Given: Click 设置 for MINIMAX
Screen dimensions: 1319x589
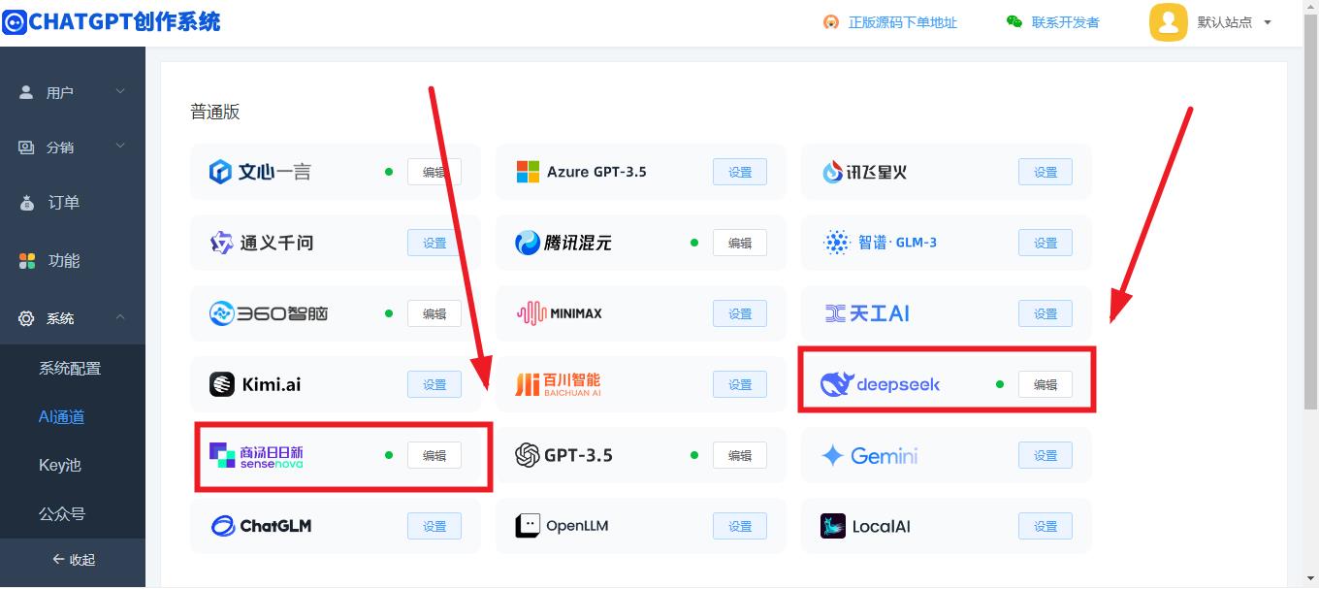Looking at the screenshot, I should [x=740, y=313].
